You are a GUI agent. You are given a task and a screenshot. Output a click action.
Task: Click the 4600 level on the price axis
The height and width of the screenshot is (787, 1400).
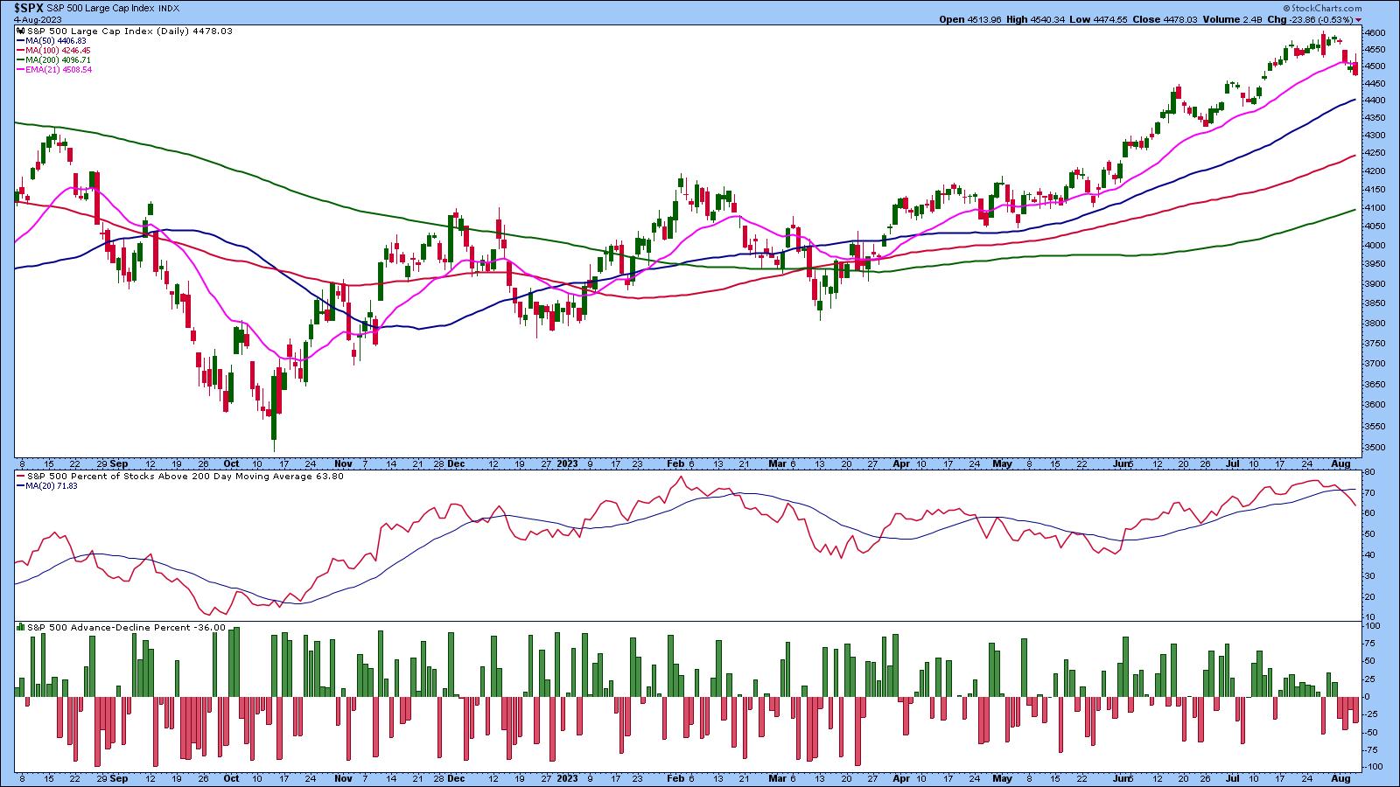1374,33
